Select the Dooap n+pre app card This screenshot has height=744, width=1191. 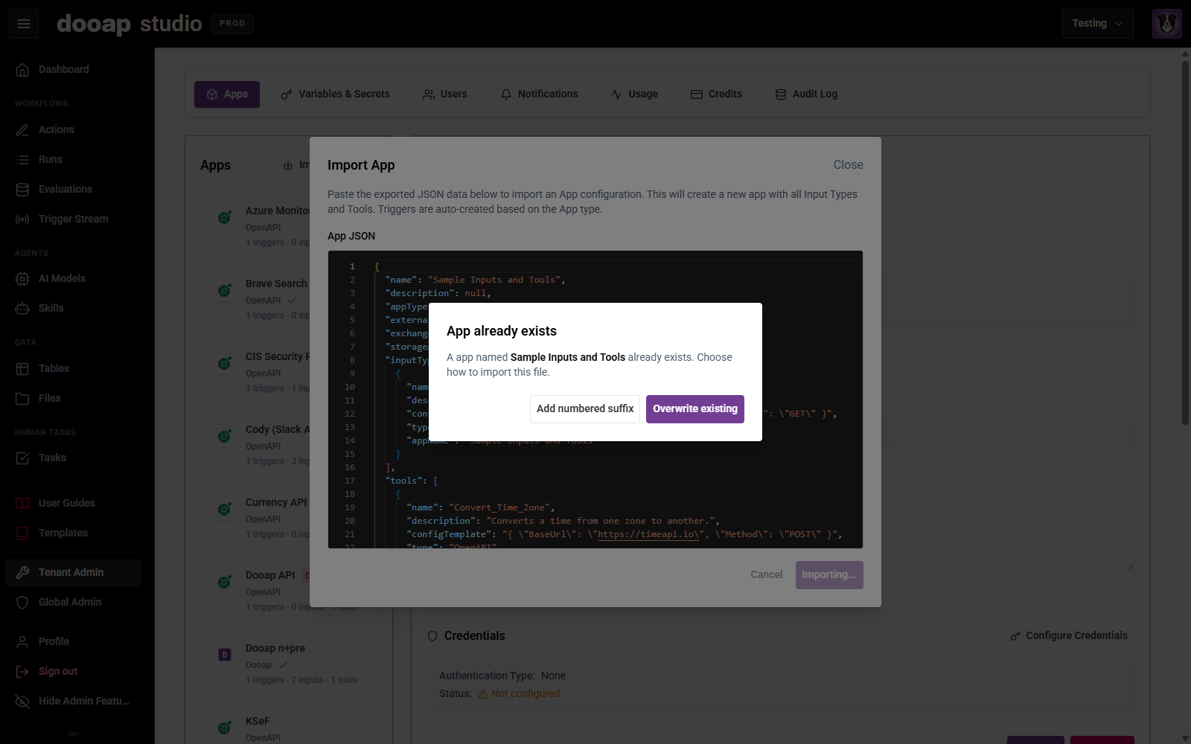pos(289,664)
